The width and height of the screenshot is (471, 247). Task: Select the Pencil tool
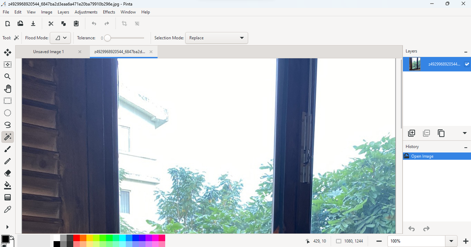coord(7,161)
